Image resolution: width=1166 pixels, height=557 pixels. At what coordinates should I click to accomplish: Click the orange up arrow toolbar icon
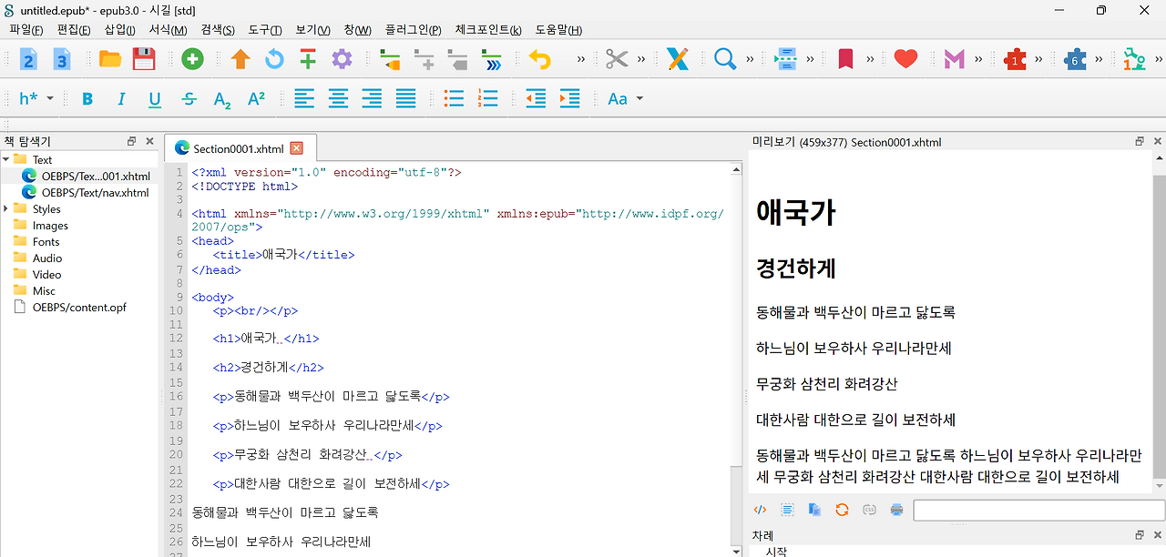coord(240,59)
